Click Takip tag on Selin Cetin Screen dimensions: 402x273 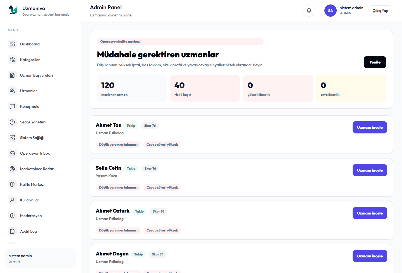click(131, 169)
